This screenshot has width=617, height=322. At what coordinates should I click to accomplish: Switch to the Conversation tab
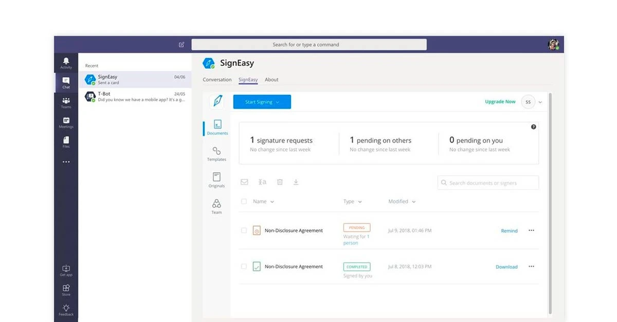coord(217,79)
